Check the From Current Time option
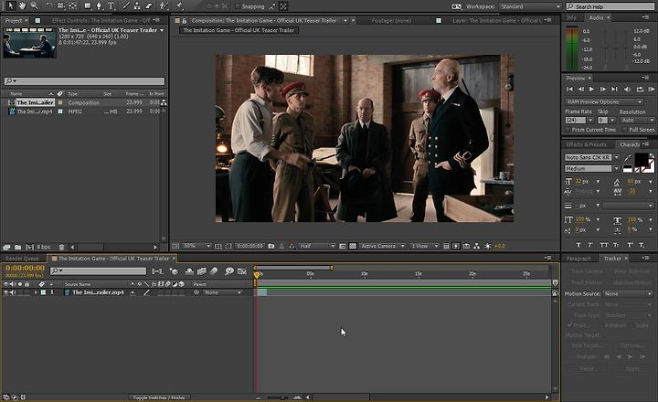658x402 pixels. point(568,130)
